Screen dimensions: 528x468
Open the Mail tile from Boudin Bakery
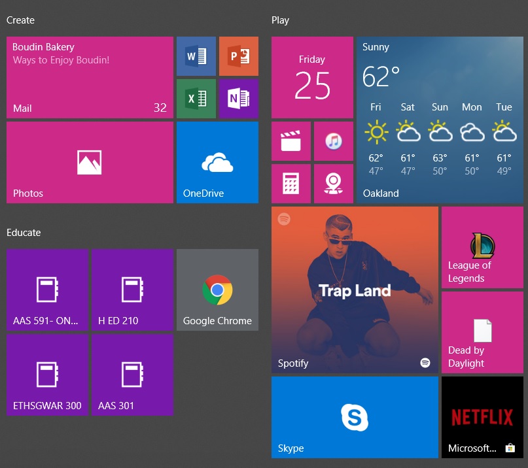point(90,77)
